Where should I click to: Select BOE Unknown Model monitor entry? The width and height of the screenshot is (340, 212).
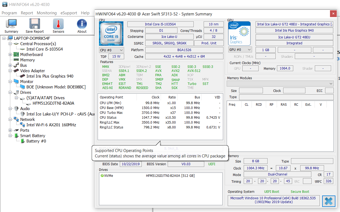point(56,87)
